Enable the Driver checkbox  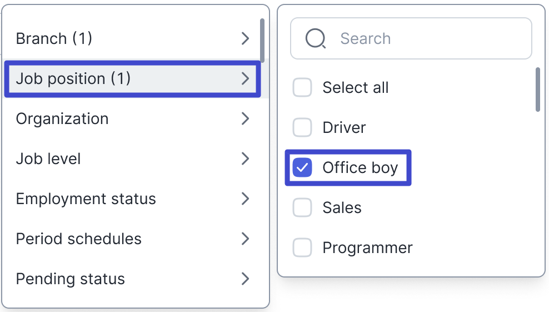tap(302, 127)
